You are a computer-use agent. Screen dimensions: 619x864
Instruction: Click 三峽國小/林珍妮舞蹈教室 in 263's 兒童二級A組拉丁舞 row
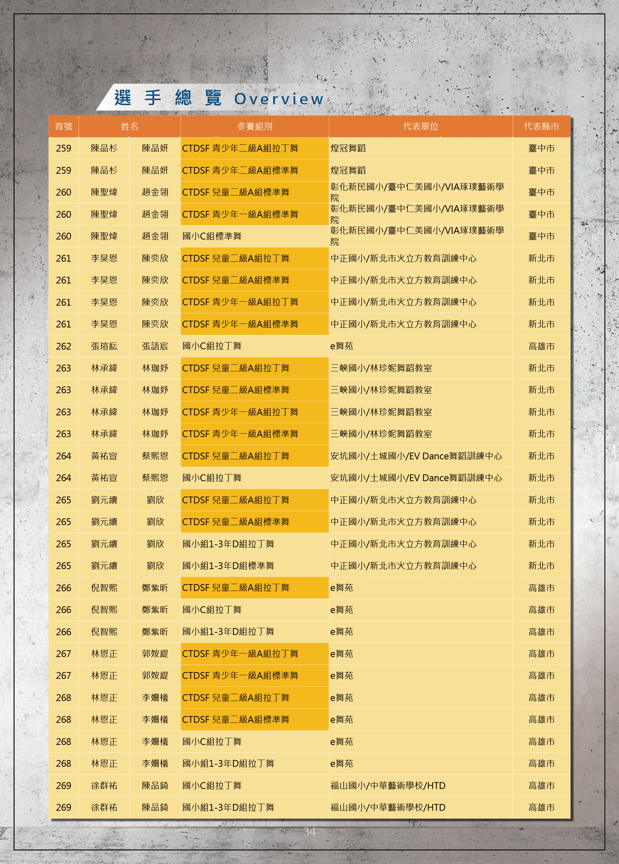(381, 368)
